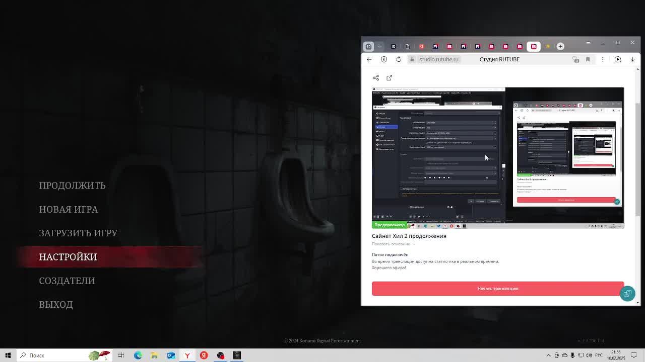Launch Microsoft Edge from taskbar

(x=138, y=355)
